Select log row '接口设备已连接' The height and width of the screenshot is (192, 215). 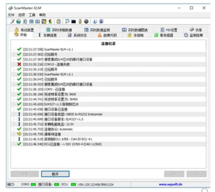108,109
